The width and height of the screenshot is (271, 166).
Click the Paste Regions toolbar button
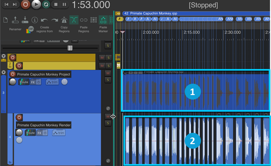tap(84, 29)
